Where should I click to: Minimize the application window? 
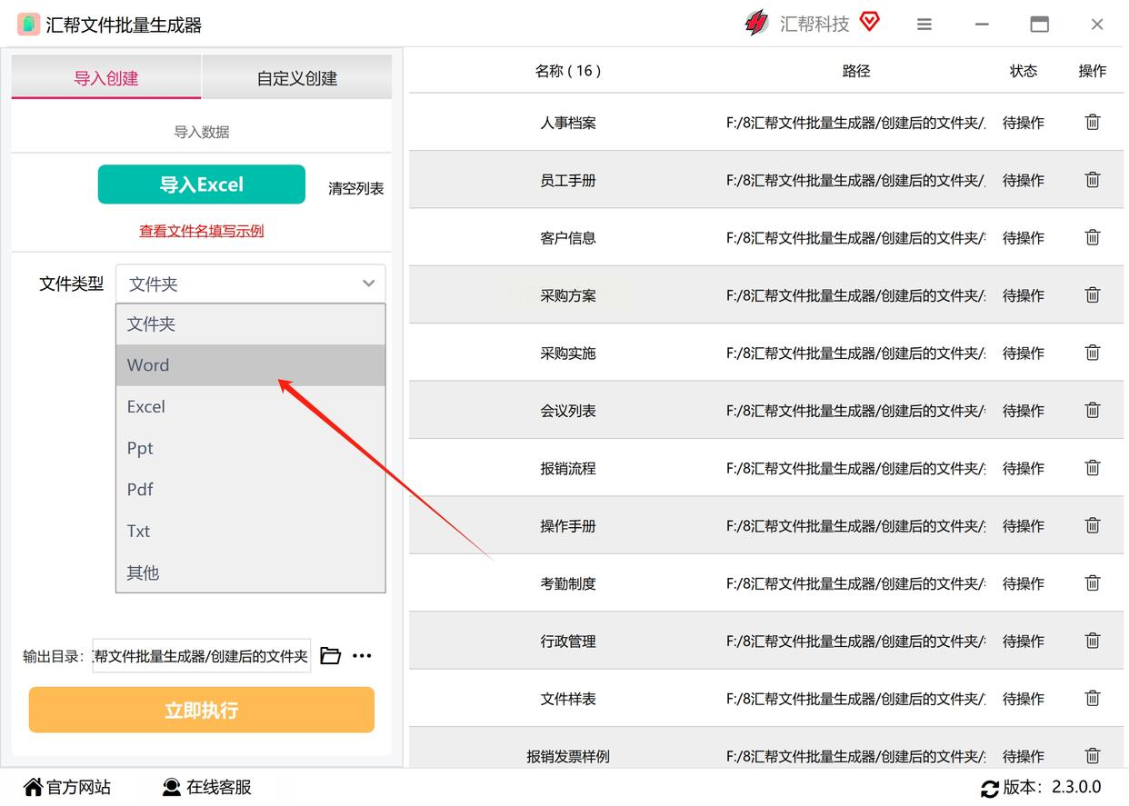[982, 25]
